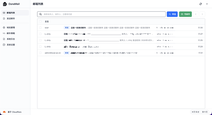
Task: Click the 基于 Cloudflare link
Action: click(x=14, y=112)
